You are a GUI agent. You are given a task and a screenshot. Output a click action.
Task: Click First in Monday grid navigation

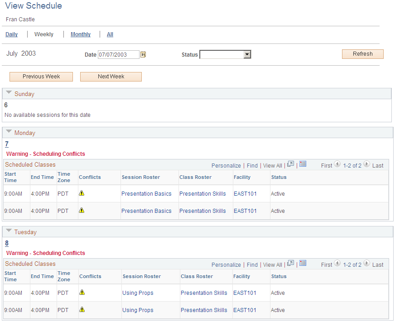[x=327, y=166]
